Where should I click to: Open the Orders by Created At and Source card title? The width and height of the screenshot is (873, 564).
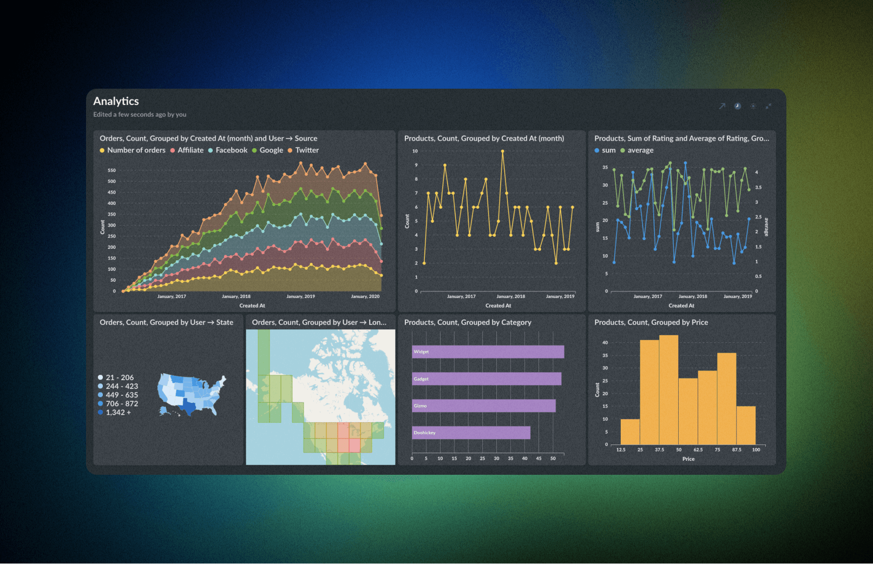[x=208, y=138]
